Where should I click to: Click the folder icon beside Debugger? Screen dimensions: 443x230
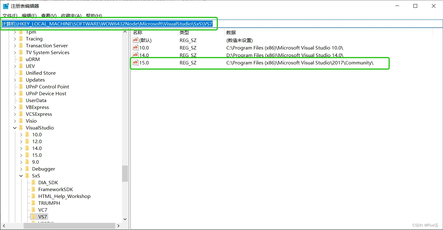tap(27, 169)
